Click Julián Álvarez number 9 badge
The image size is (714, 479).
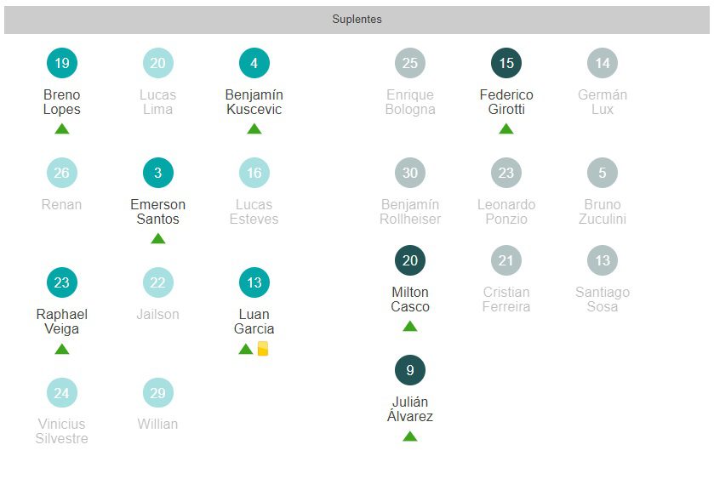pyautogui.click(x=410, y=370)
